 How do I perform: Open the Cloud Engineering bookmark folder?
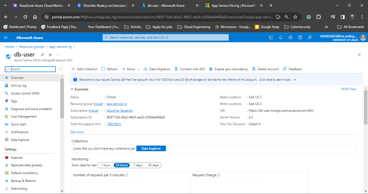click(x=194, y=27)
